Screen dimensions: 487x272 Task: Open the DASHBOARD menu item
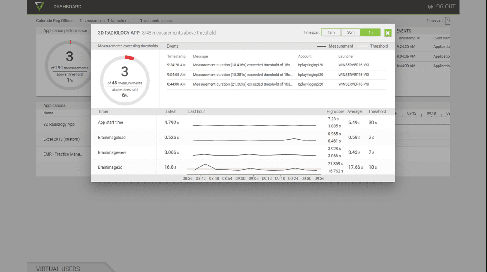tap(67, 7)
